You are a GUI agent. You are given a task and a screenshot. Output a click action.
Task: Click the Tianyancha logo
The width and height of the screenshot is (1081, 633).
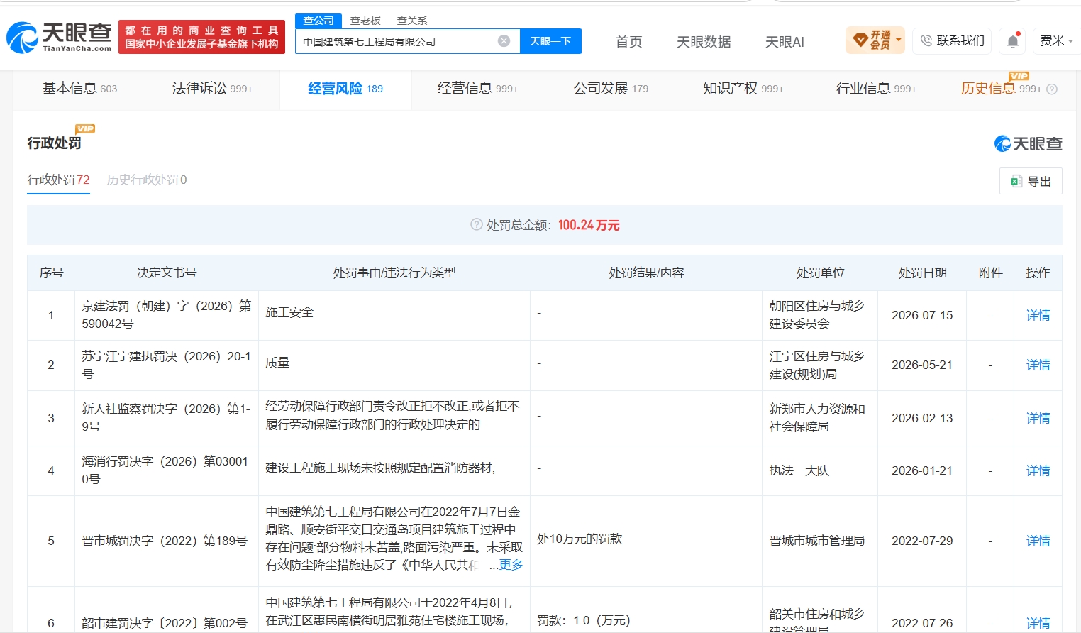pyautogui.click(x=60, y=37)
